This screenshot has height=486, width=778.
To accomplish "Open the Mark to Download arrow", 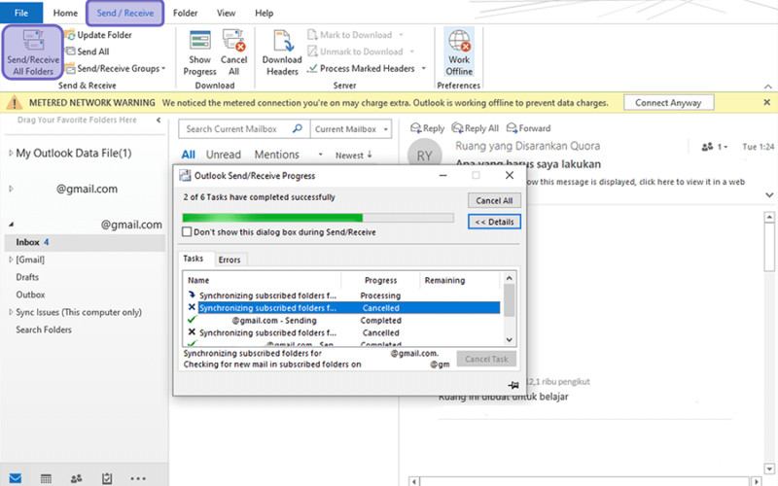I will point(401,35).
